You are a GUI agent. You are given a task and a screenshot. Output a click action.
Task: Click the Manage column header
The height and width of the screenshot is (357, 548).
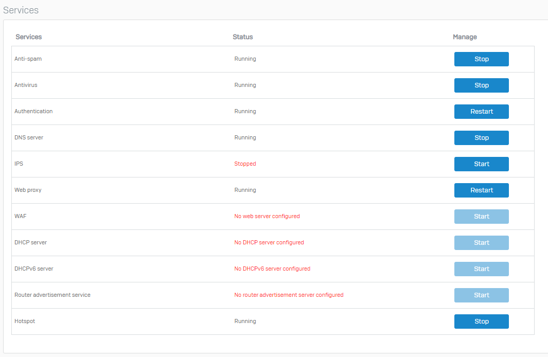[x=465, y=37]
